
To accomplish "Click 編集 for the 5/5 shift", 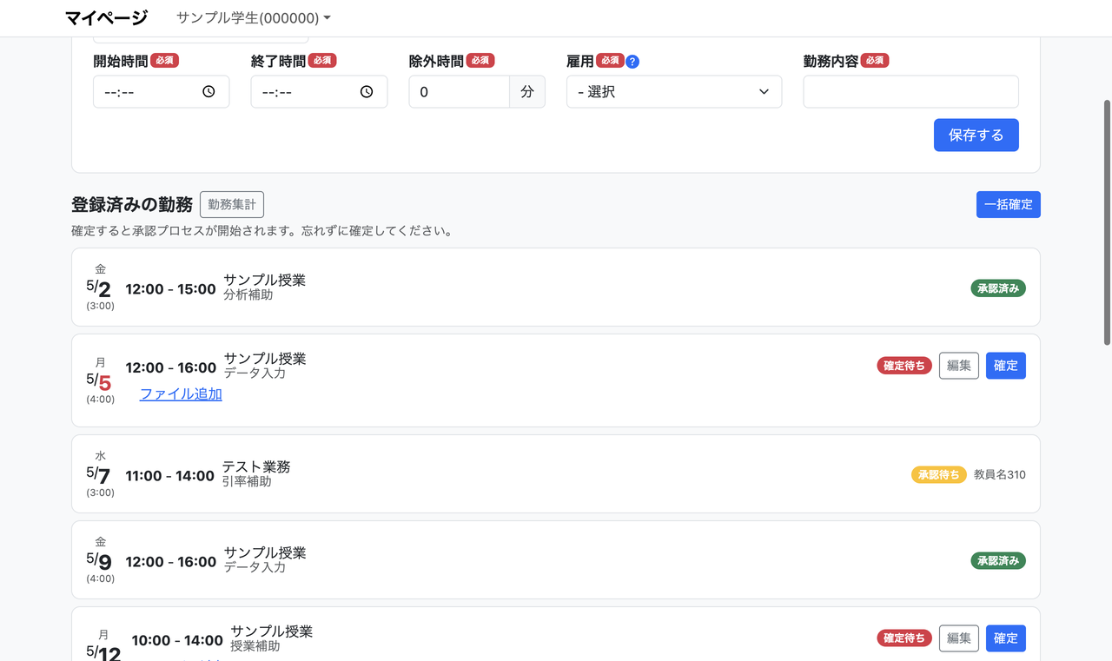I will coord(959,366).
